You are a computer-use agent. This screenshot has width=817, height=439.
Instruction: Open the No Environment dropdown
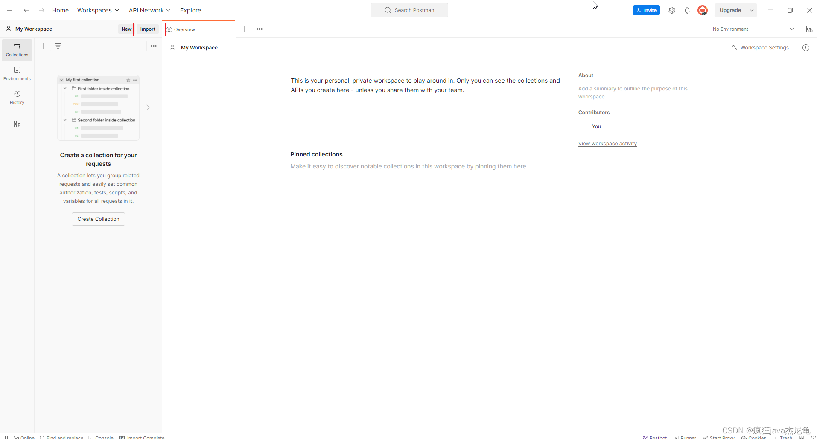point(753,29)
